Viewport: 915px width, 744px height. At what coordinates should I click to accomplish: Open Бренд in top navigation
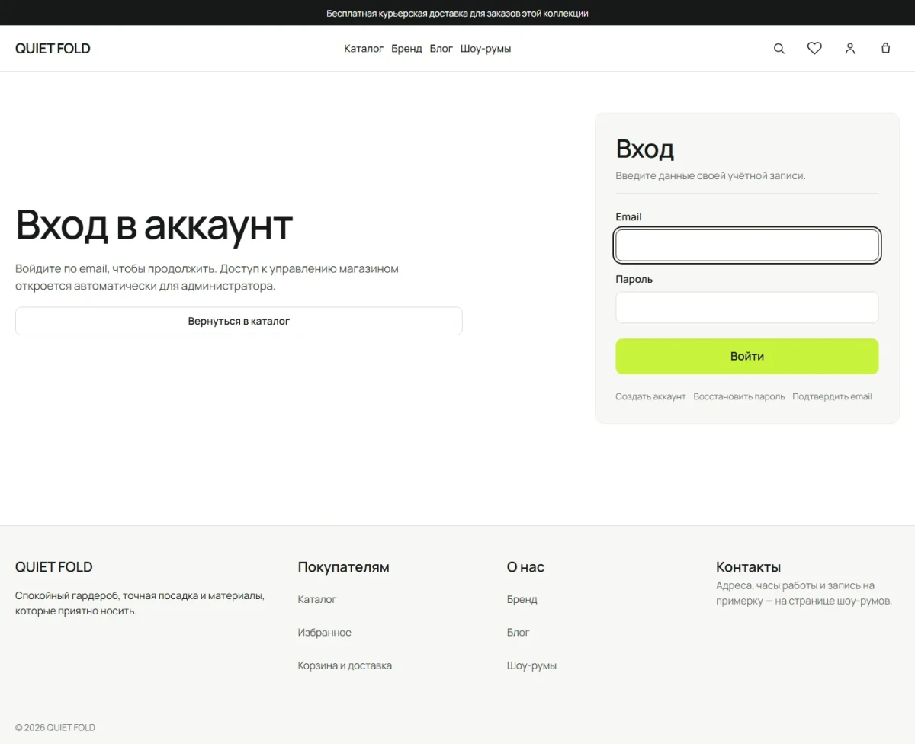406,49
